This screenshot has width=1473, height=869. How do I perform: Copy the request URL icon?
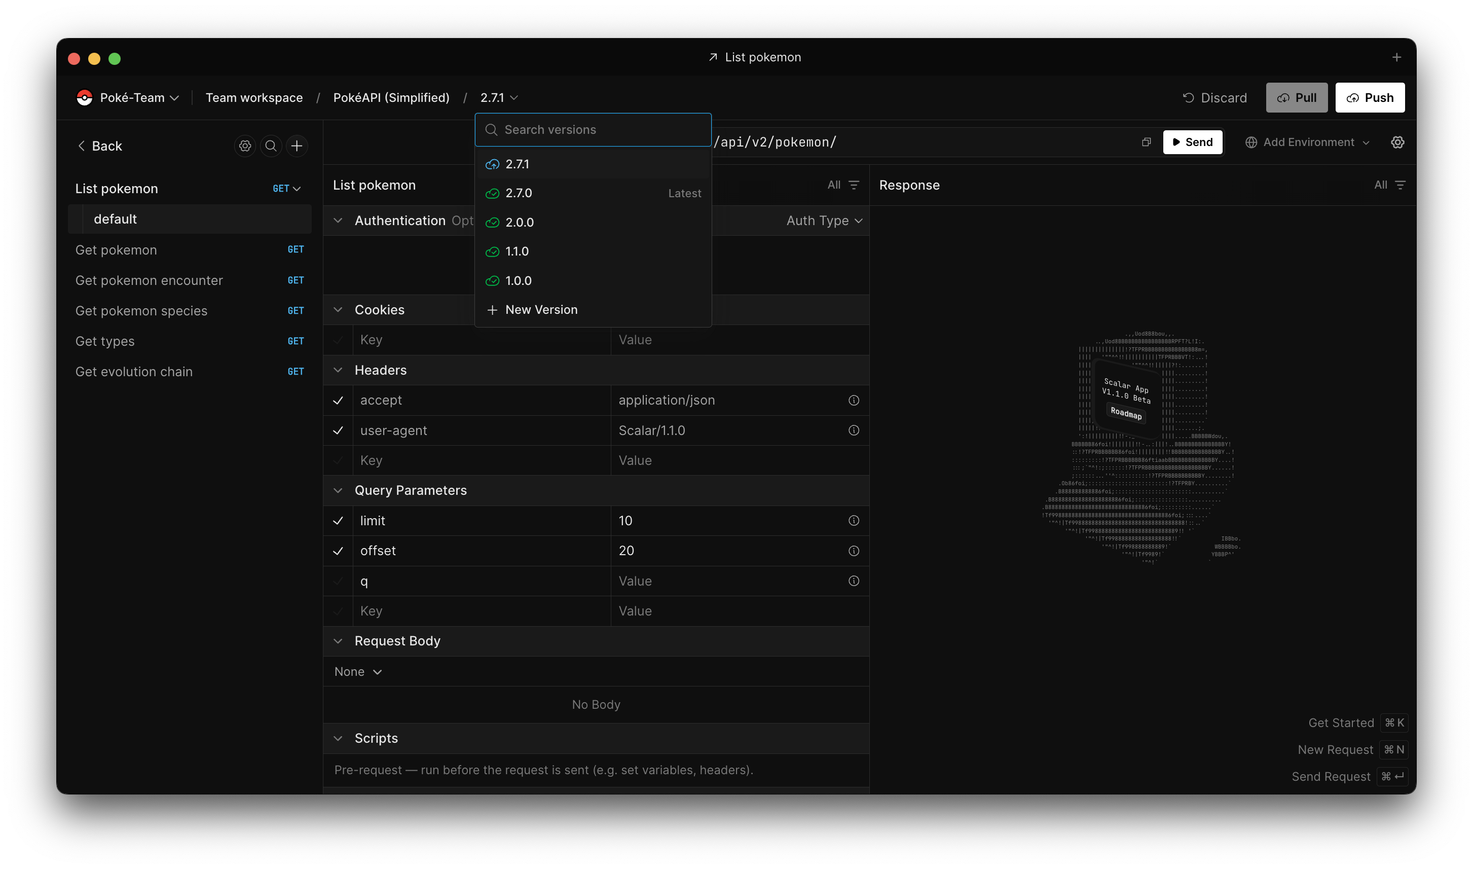[1146, 142]
